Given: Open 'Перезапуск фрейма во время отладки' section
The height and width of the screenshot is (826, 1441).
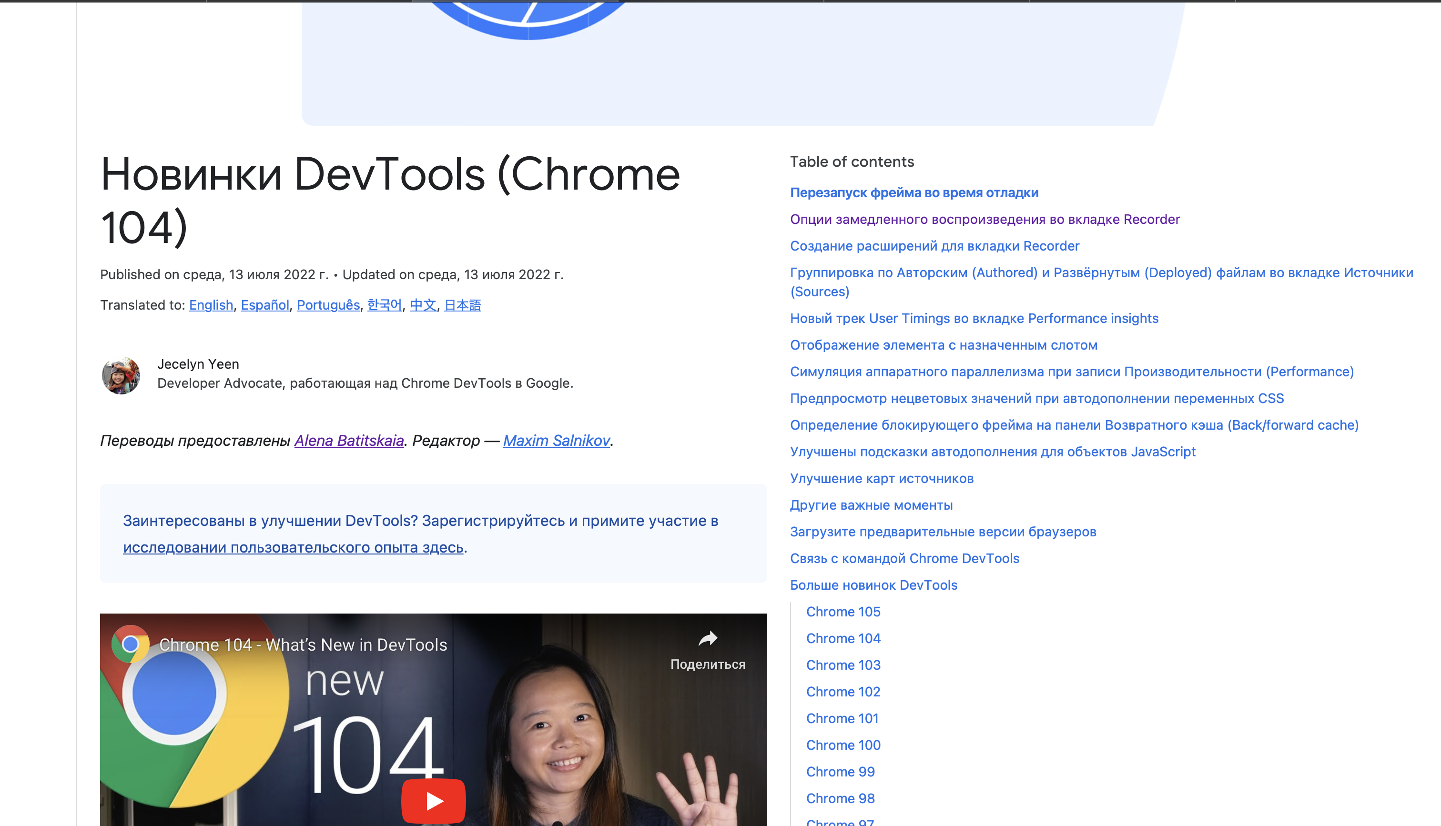Looking at the screenshot, I should (913, 192).
